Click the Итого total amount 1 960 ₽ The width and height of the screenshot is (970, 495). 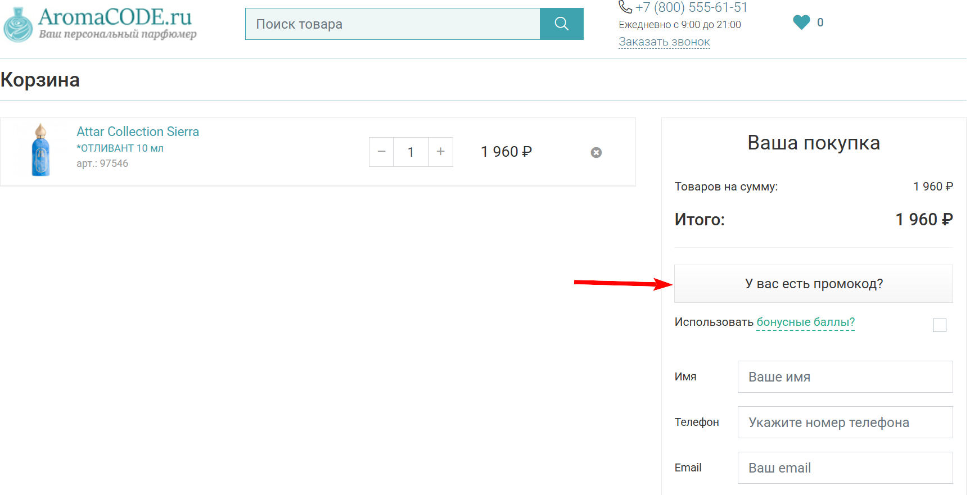tap(924, 219)
